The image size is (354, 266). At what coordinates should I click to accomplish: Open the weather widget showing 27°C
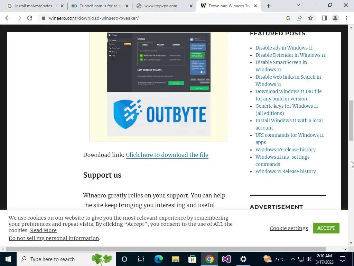coord(274,259)
